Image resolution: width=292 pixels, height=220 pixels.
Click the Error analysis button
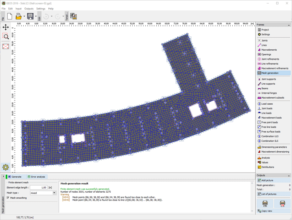tap(37, 177)
